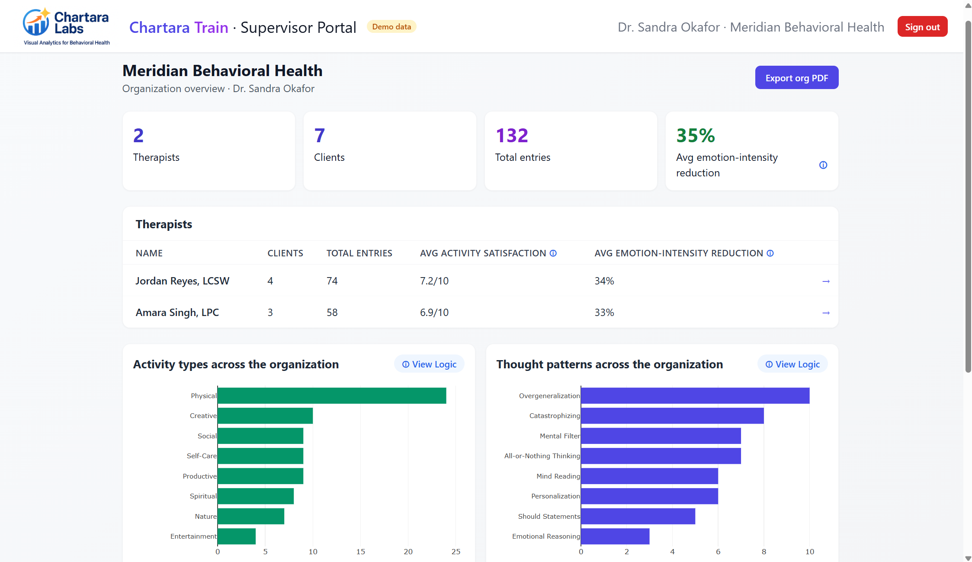Image resolution: width=972 pixels, height=562 pixels.
Task: Click the 2 Therapists summary card
Action: [x=209, y=151]
